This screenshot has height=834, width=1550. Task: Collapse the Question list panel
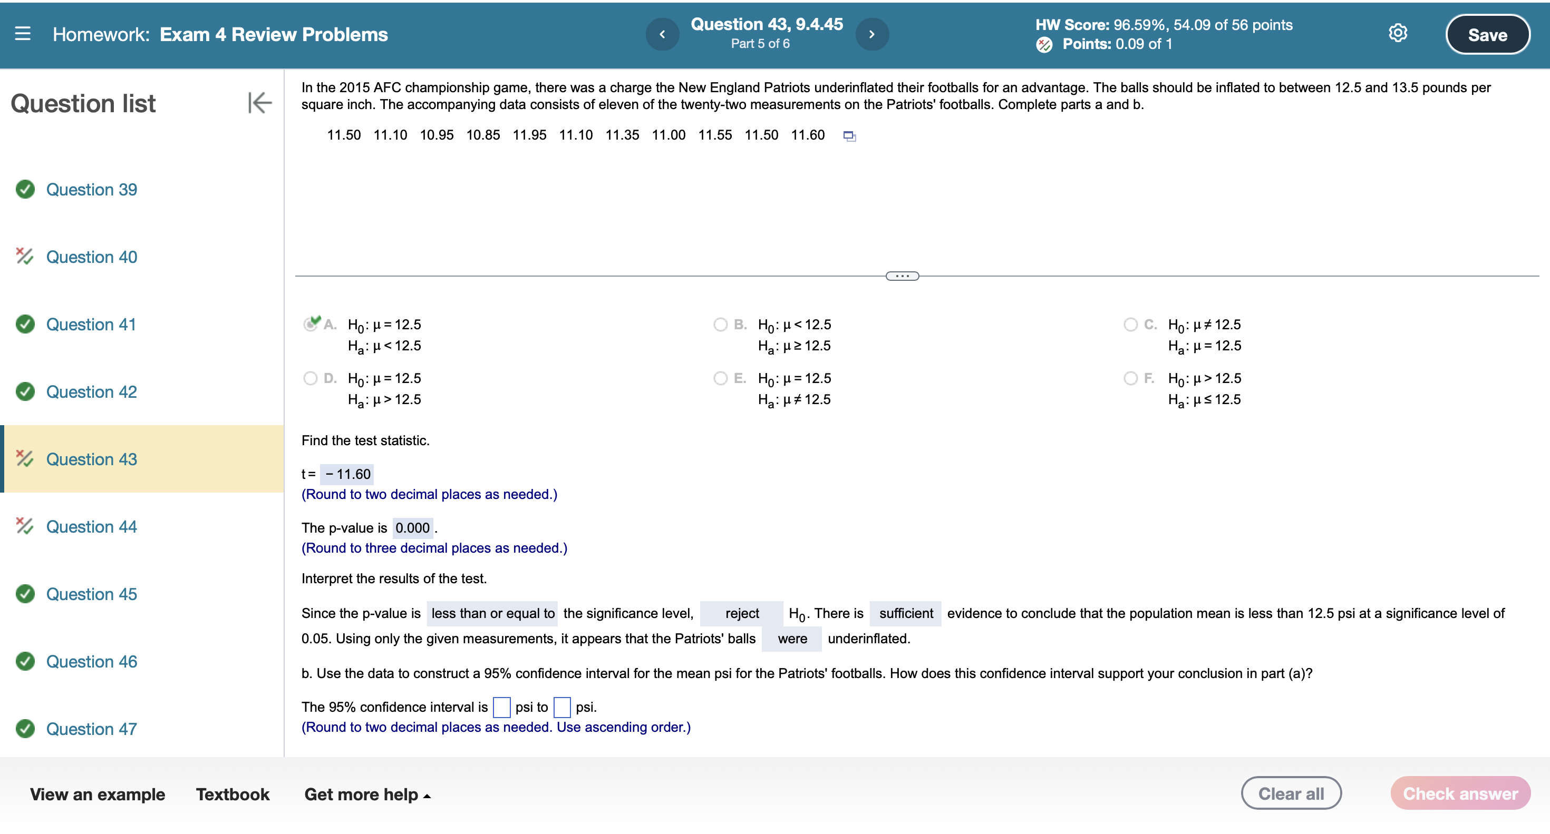[259, 103]
